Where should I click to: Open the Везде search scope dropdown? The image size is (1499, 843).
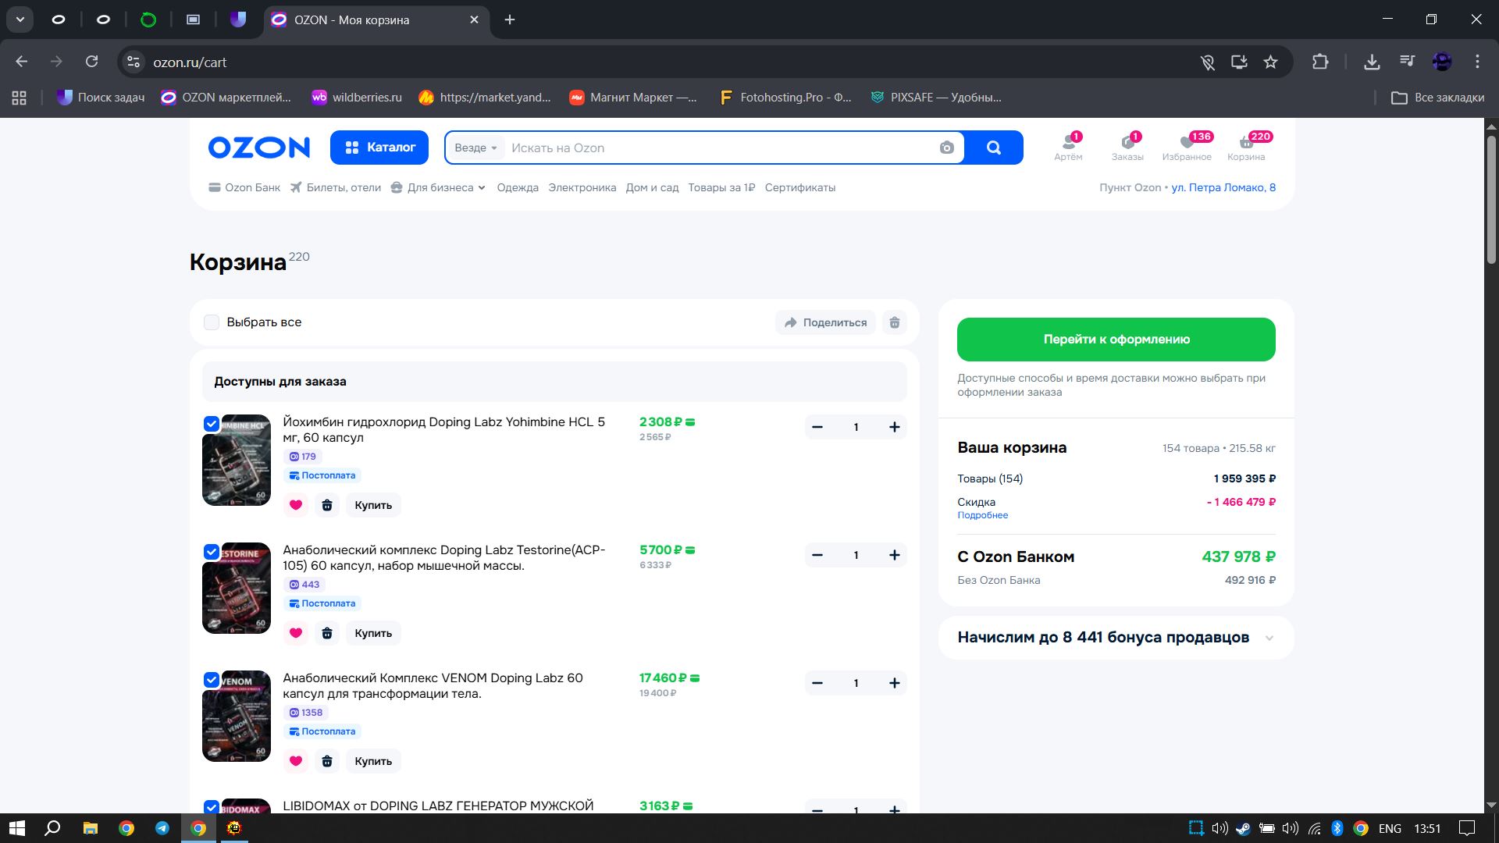click(475, 148)
